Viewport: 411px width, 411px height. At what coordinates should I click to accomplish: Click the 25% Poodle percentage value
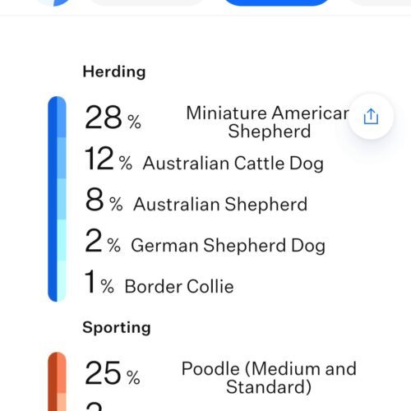click(113, 373)
